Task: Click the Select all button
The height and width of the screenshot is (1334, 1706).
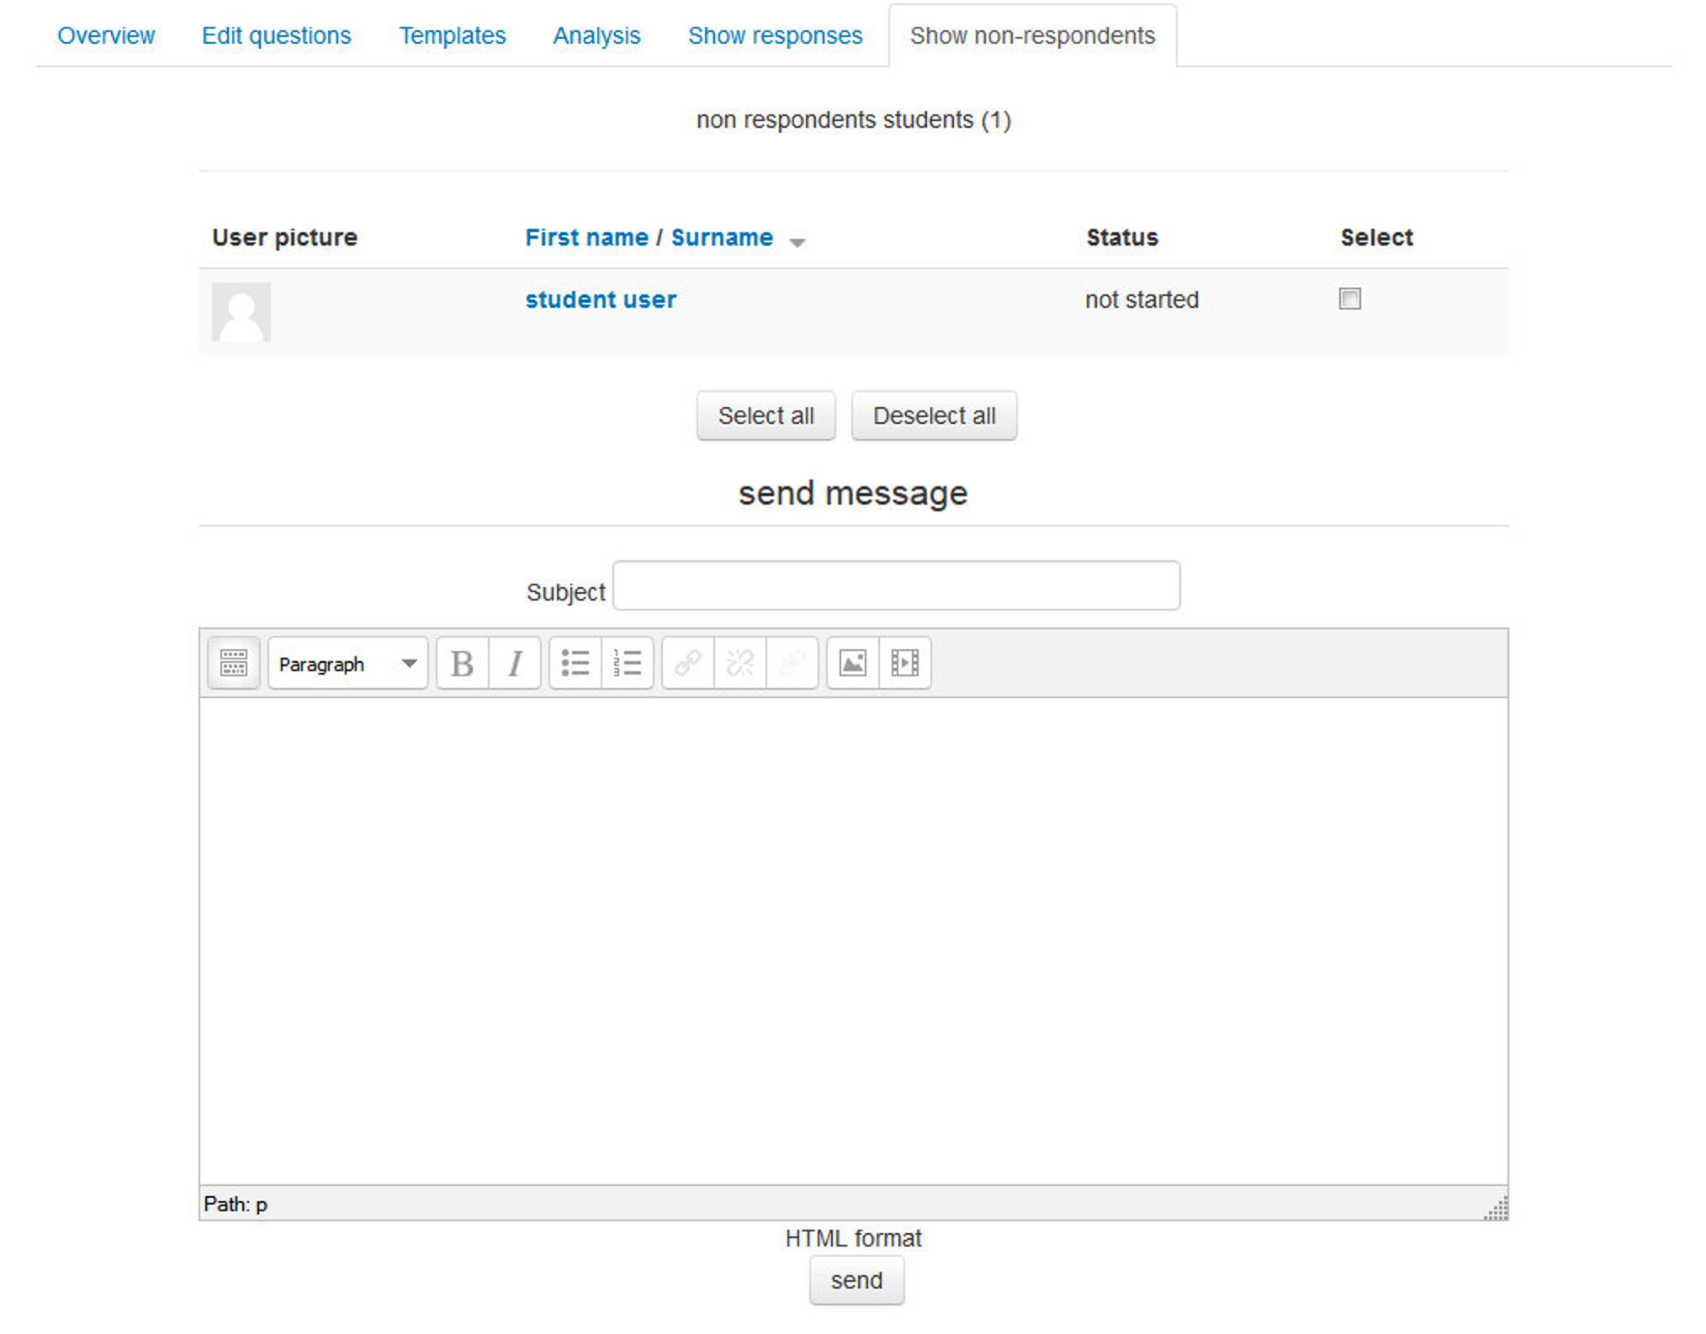Action: (x=765, y=416)
